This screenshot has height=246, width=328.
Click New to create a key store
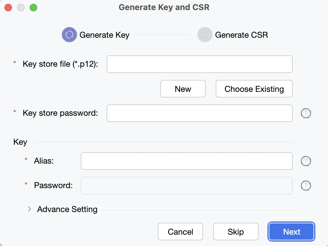coord(183,89)
